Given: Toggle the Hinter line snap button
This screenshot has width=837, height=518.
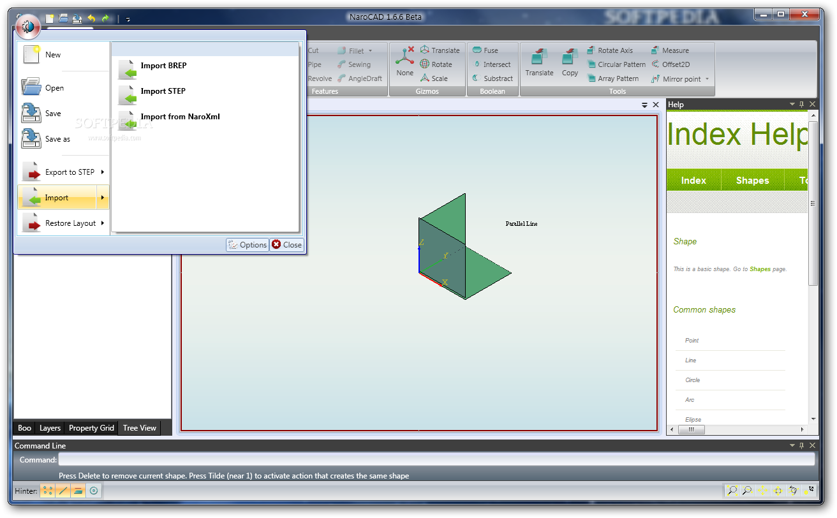Looking at the screenshot, I should pyautogui.click(x=63, y=491).
